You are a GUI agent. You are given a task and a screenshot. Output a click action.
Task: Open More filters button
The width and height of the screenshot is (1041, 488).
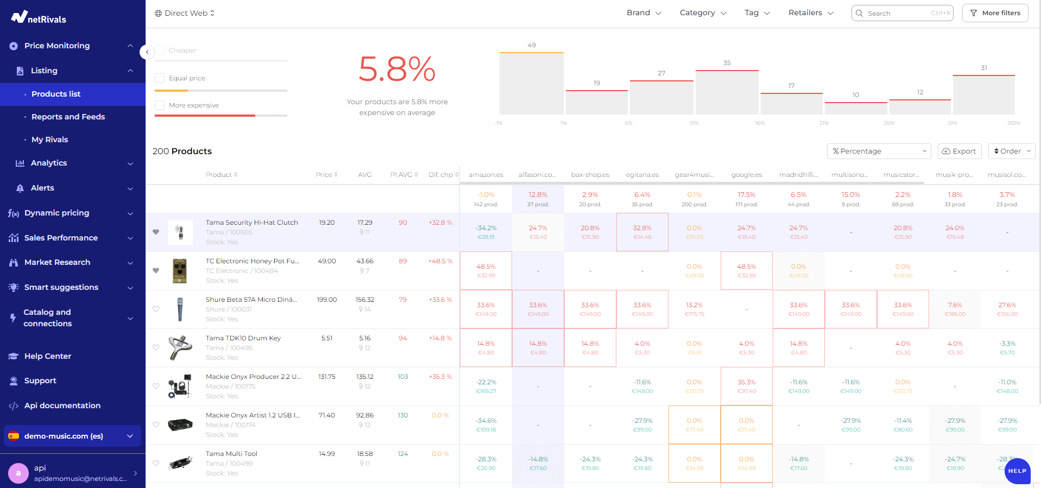tap(995, 13)
